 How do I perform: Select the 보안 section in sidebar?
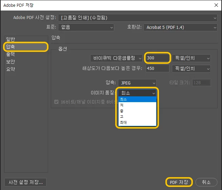(26, 62)
